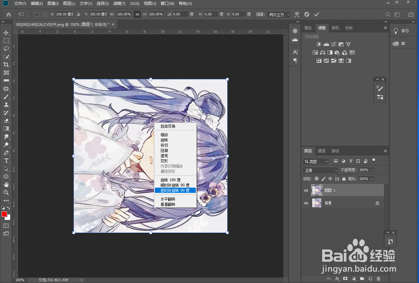
Task: Open interpolation 两次立方 dropdown
Action: pos(279,14)
